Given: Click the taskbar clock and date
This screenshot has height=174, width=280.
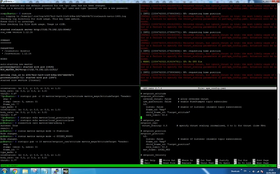Looking at the screenshot, I should (271, 171).
